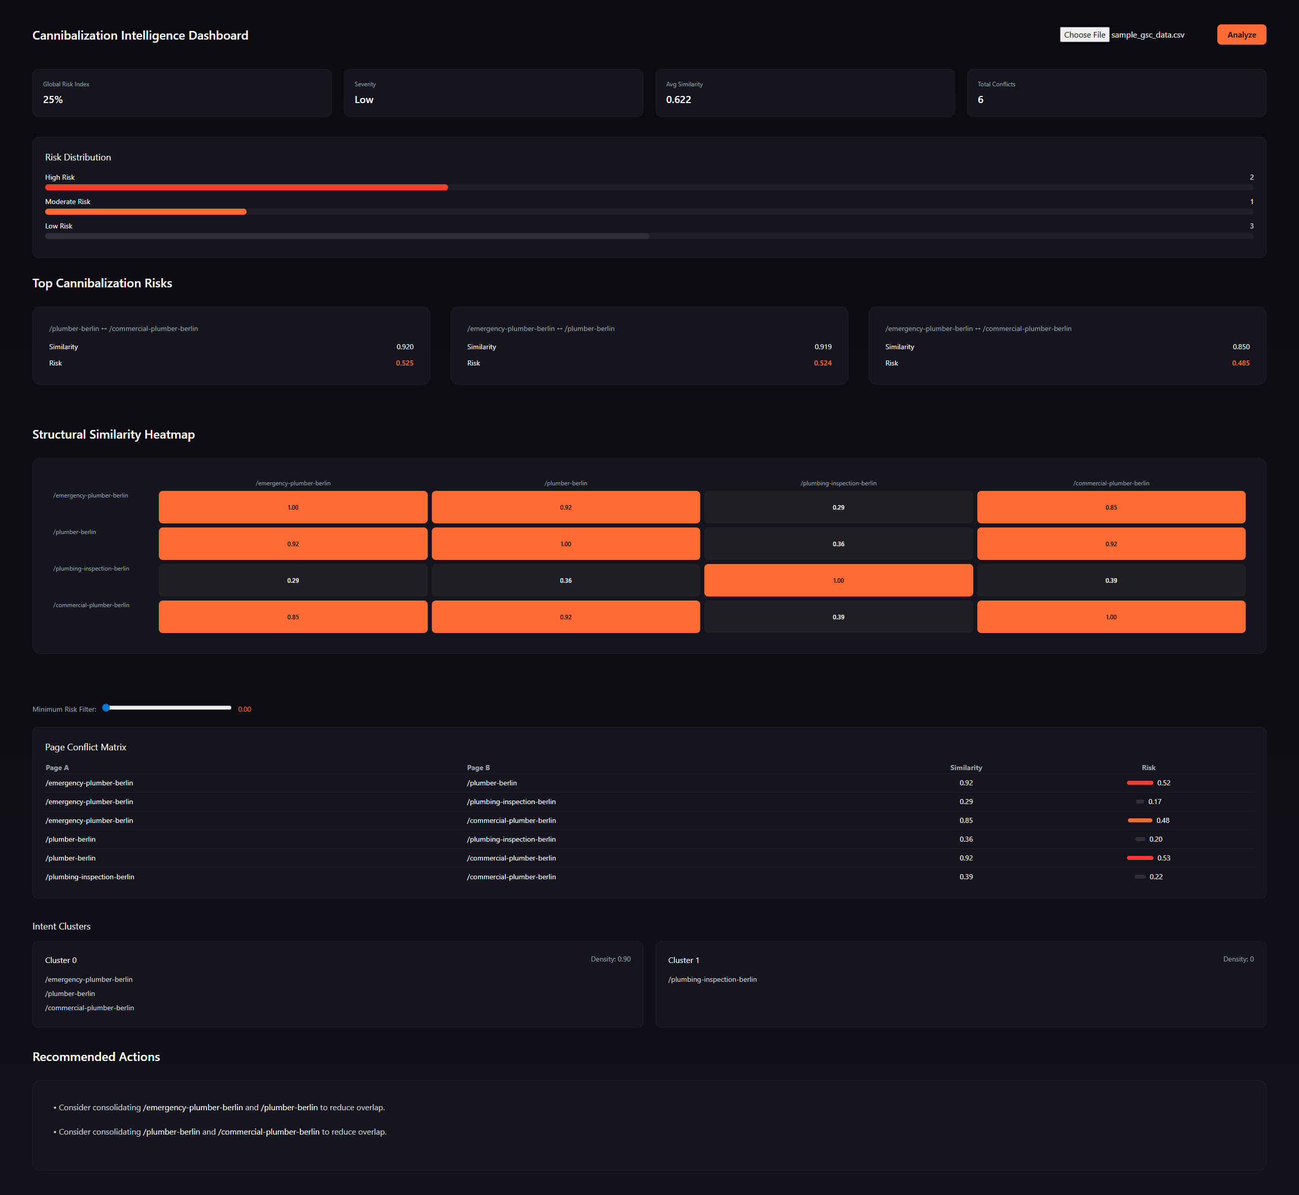Viewport: 1299px width, 1195px height.
Task: Open the risk card with risk 0.485
Action: (1066, 346)
